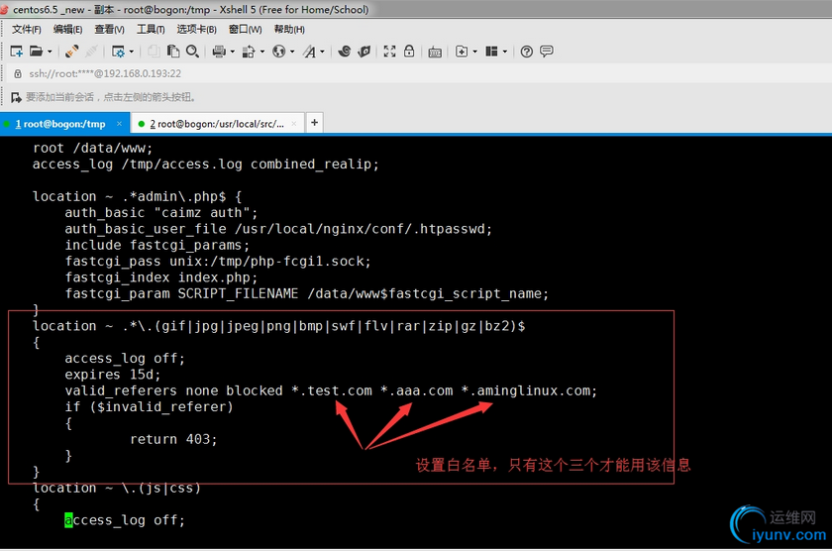Switch to tab 2 root@bogon:/usr/local/src
The width and height of the screenshot is (832, 551).
(x=217, y=124)
